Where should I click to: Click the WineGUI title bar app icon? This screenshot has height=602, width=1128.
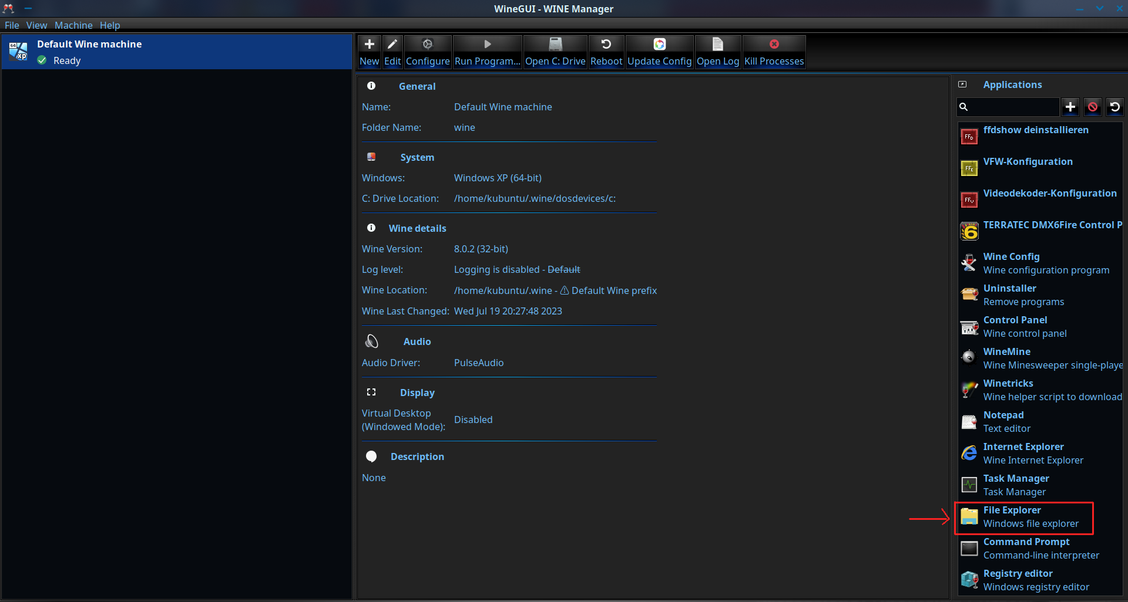[8, 8]
